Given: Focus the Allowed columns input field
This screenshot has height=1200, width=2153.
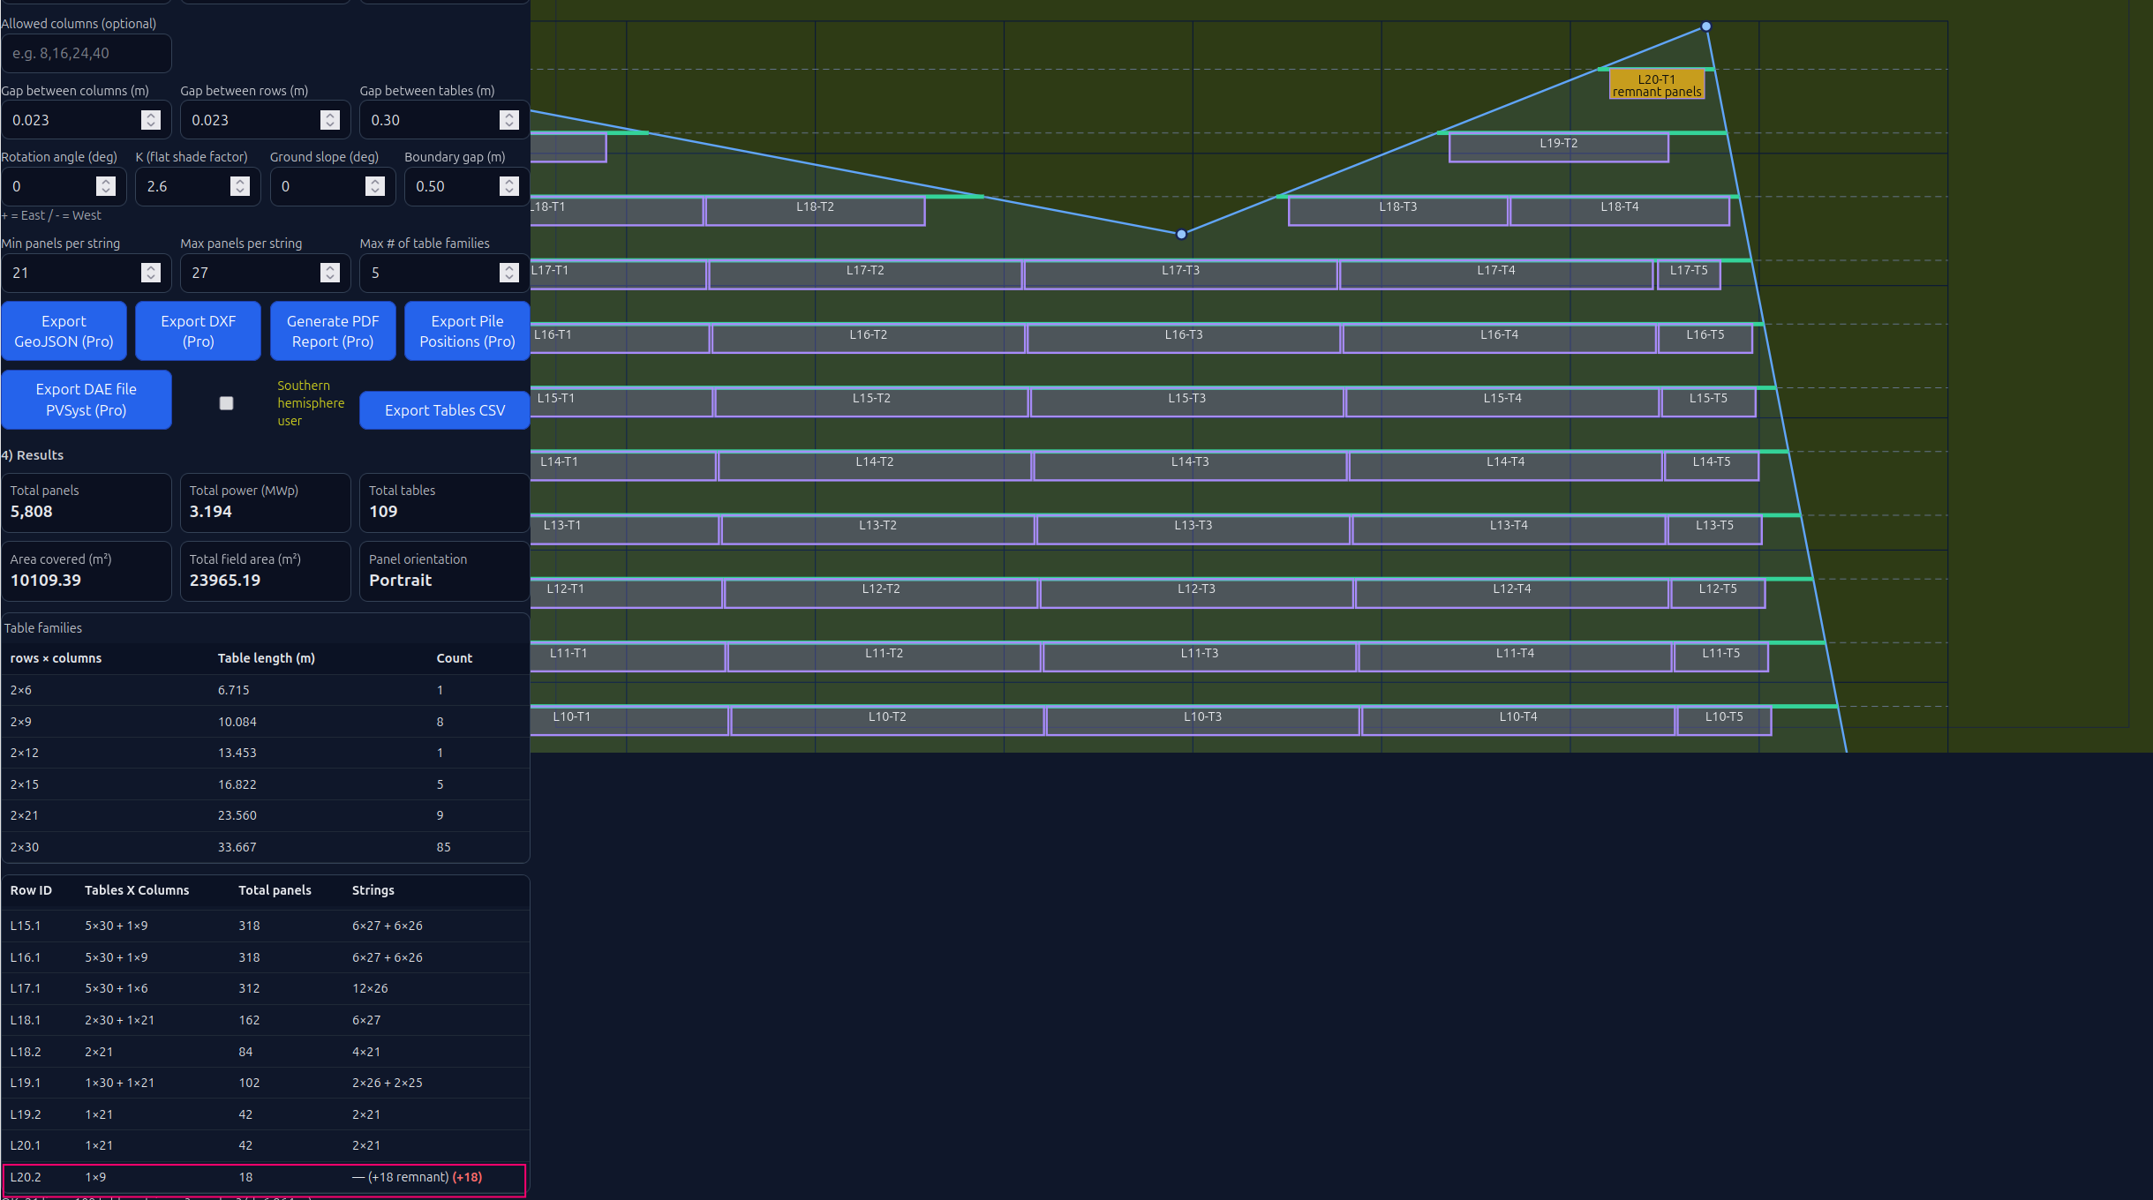Looking at the screenshot, I should click(87, 54).
